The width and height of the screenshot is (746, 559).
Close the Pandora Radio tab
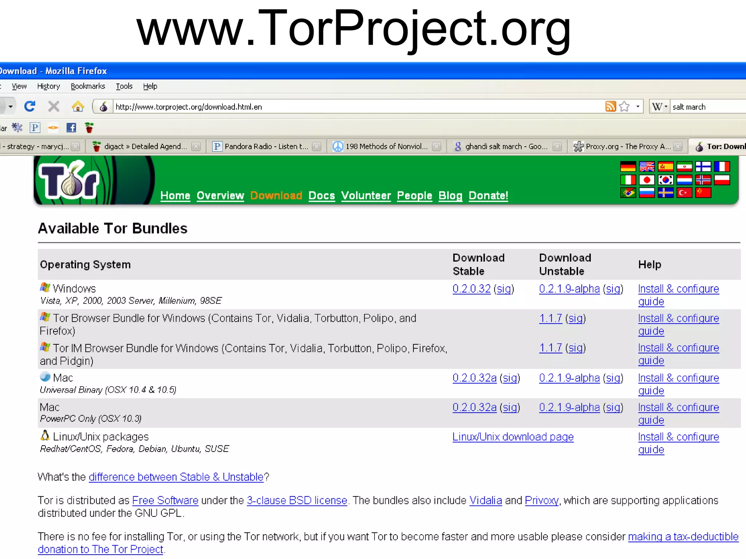click(317, 146)
